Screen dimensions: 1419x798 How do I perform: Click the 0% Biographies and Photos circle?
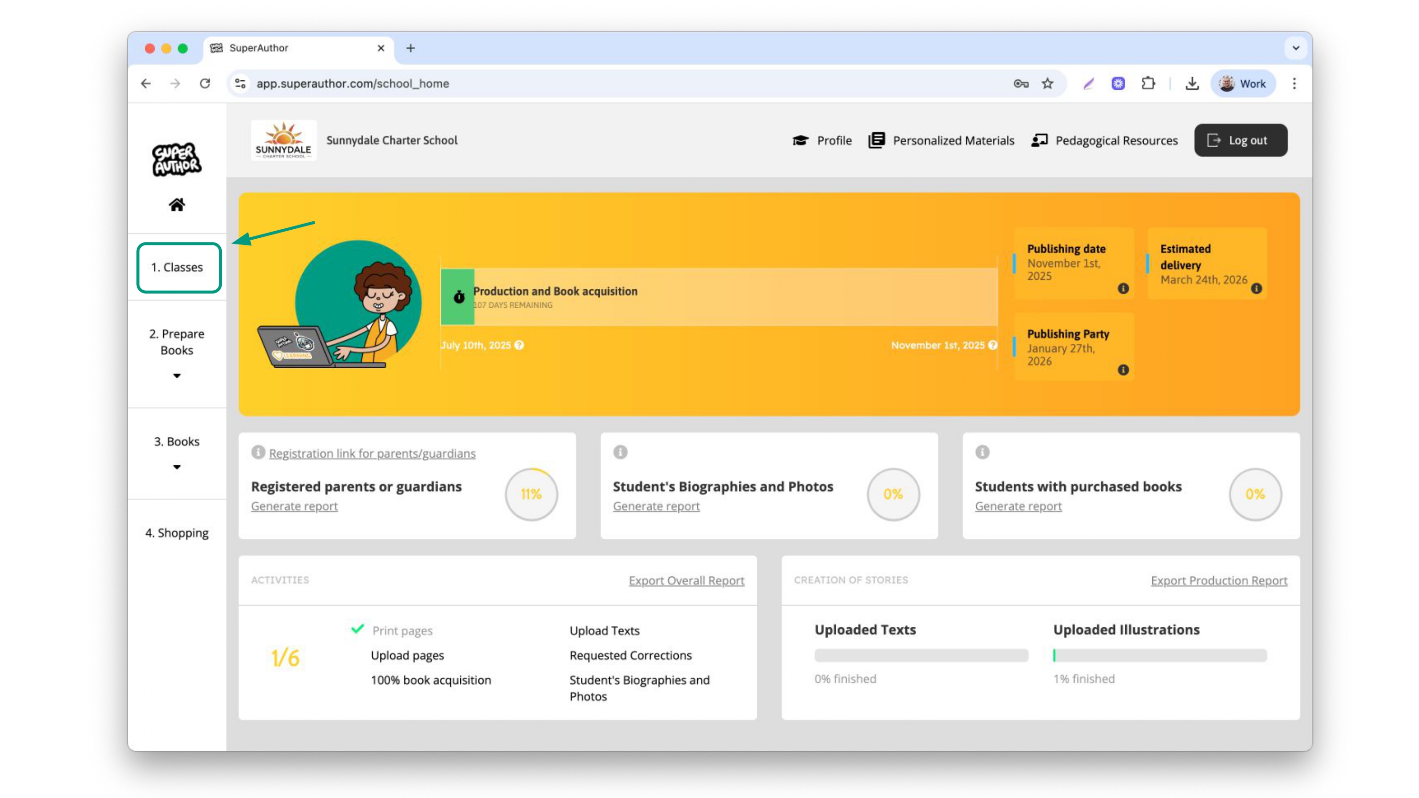(x=893, y=494)
